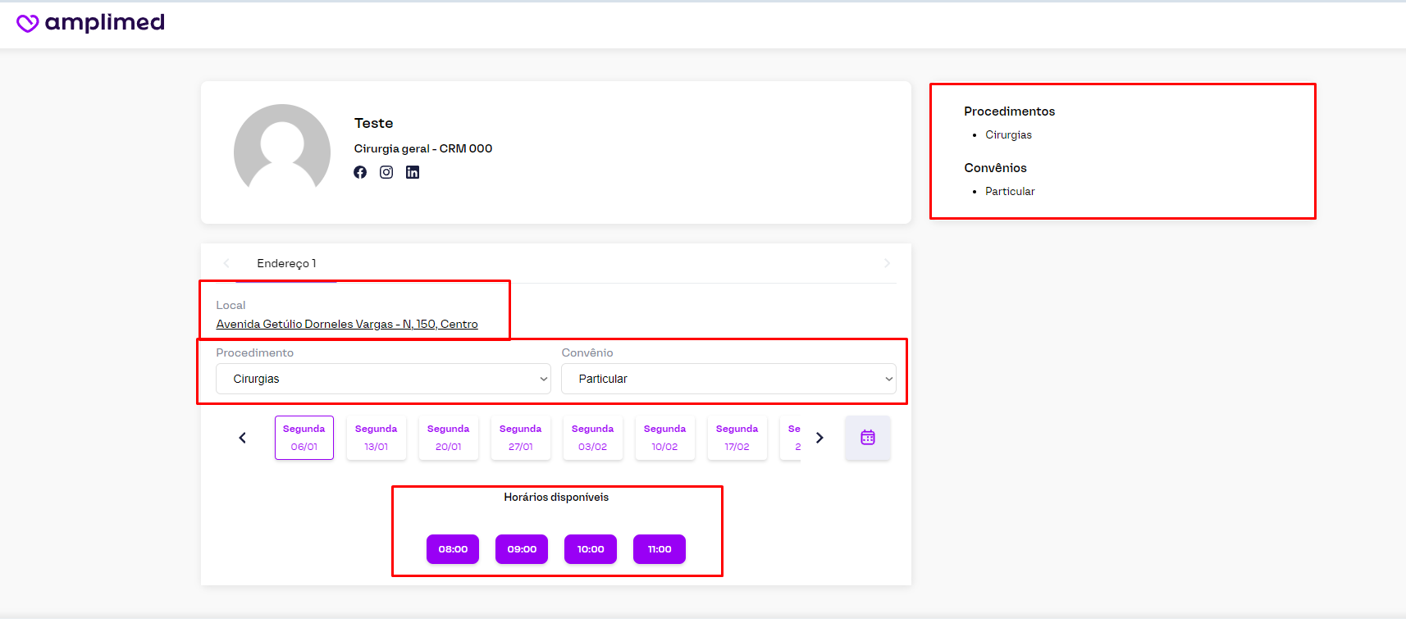
Task: Select date Segunda 13/01
Action: 377,438
